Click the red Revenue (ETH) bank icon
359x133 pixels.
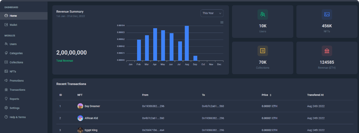pyautogui.click(x=327, y=51)
